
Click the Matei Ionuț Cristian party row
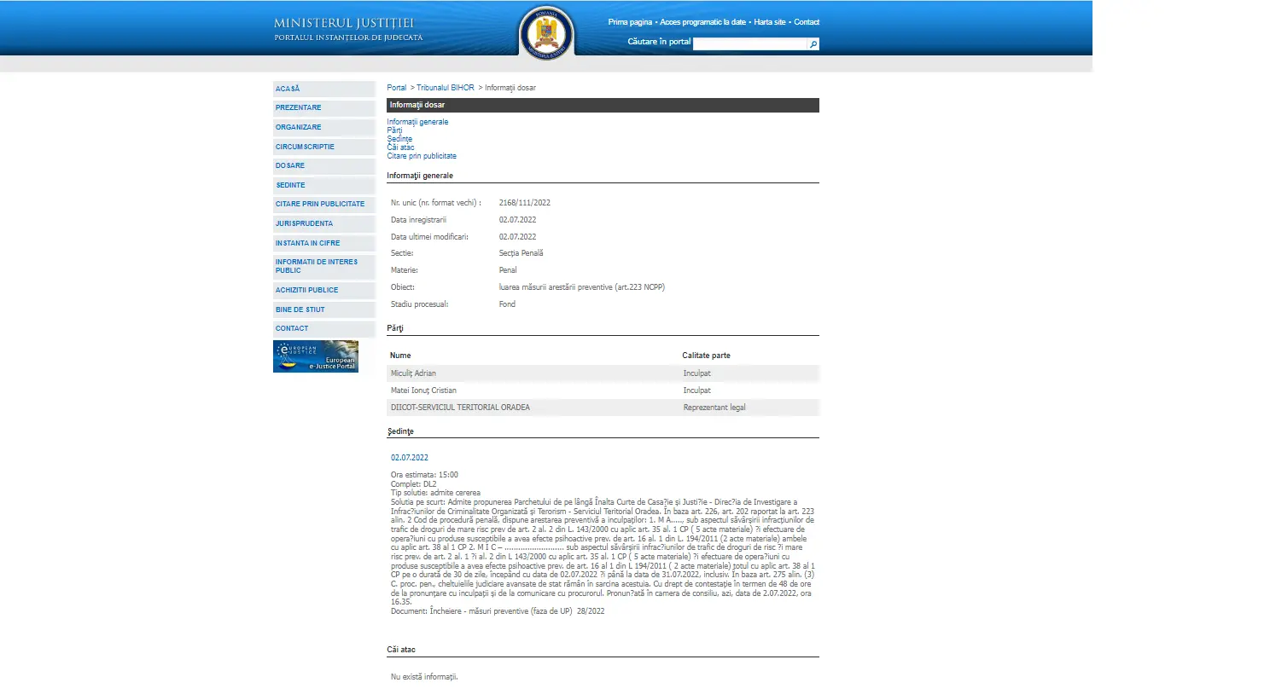tap(603, 390)
